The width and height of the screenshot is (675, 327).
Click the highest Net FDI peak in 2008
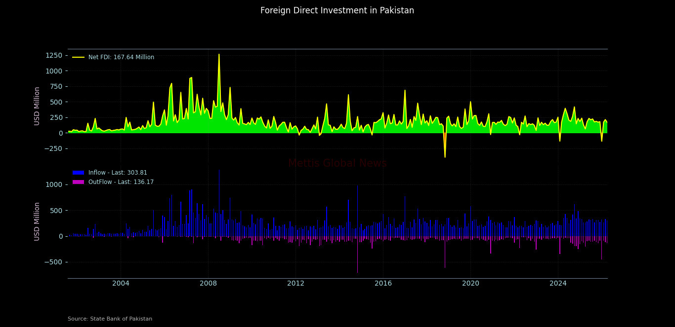click(x=219, y=55)
